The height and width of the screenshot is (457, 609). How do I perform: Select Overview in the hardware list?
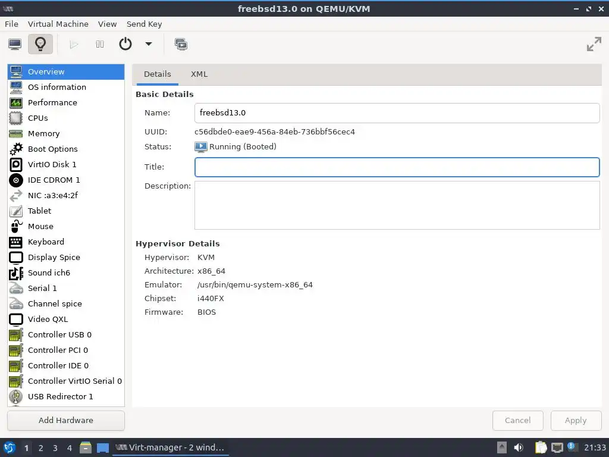pos(66,72)
